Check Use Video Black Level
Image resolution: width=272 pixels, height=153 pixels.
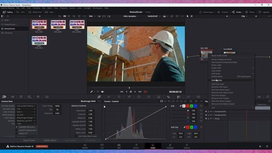(x=76, y=136)
